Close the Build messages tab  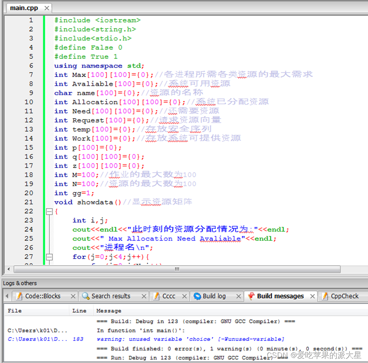pos(312,296)
